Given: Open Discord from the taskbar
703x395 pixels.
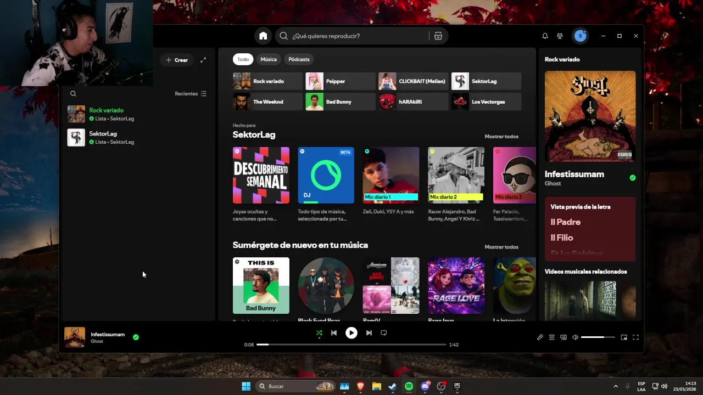Looking at the screenshot, I should pyautogui.click(x=425, y=386).
